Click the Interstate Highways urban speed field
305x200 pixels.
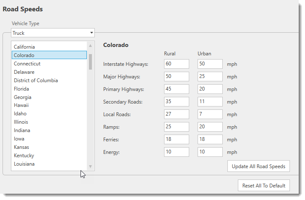[210, 64]
